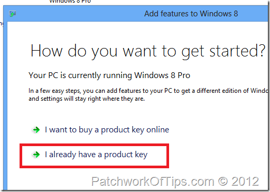The width and height of the screenshot is (270, 192).
Task: Click the blue left border of the dialog window
Action: point(5,105)
